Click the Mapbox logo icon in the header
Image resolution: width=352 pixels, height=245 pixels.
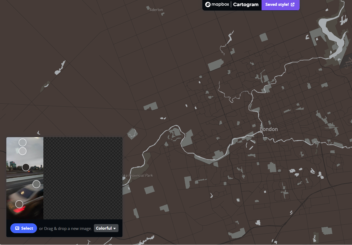coord(208,4)
